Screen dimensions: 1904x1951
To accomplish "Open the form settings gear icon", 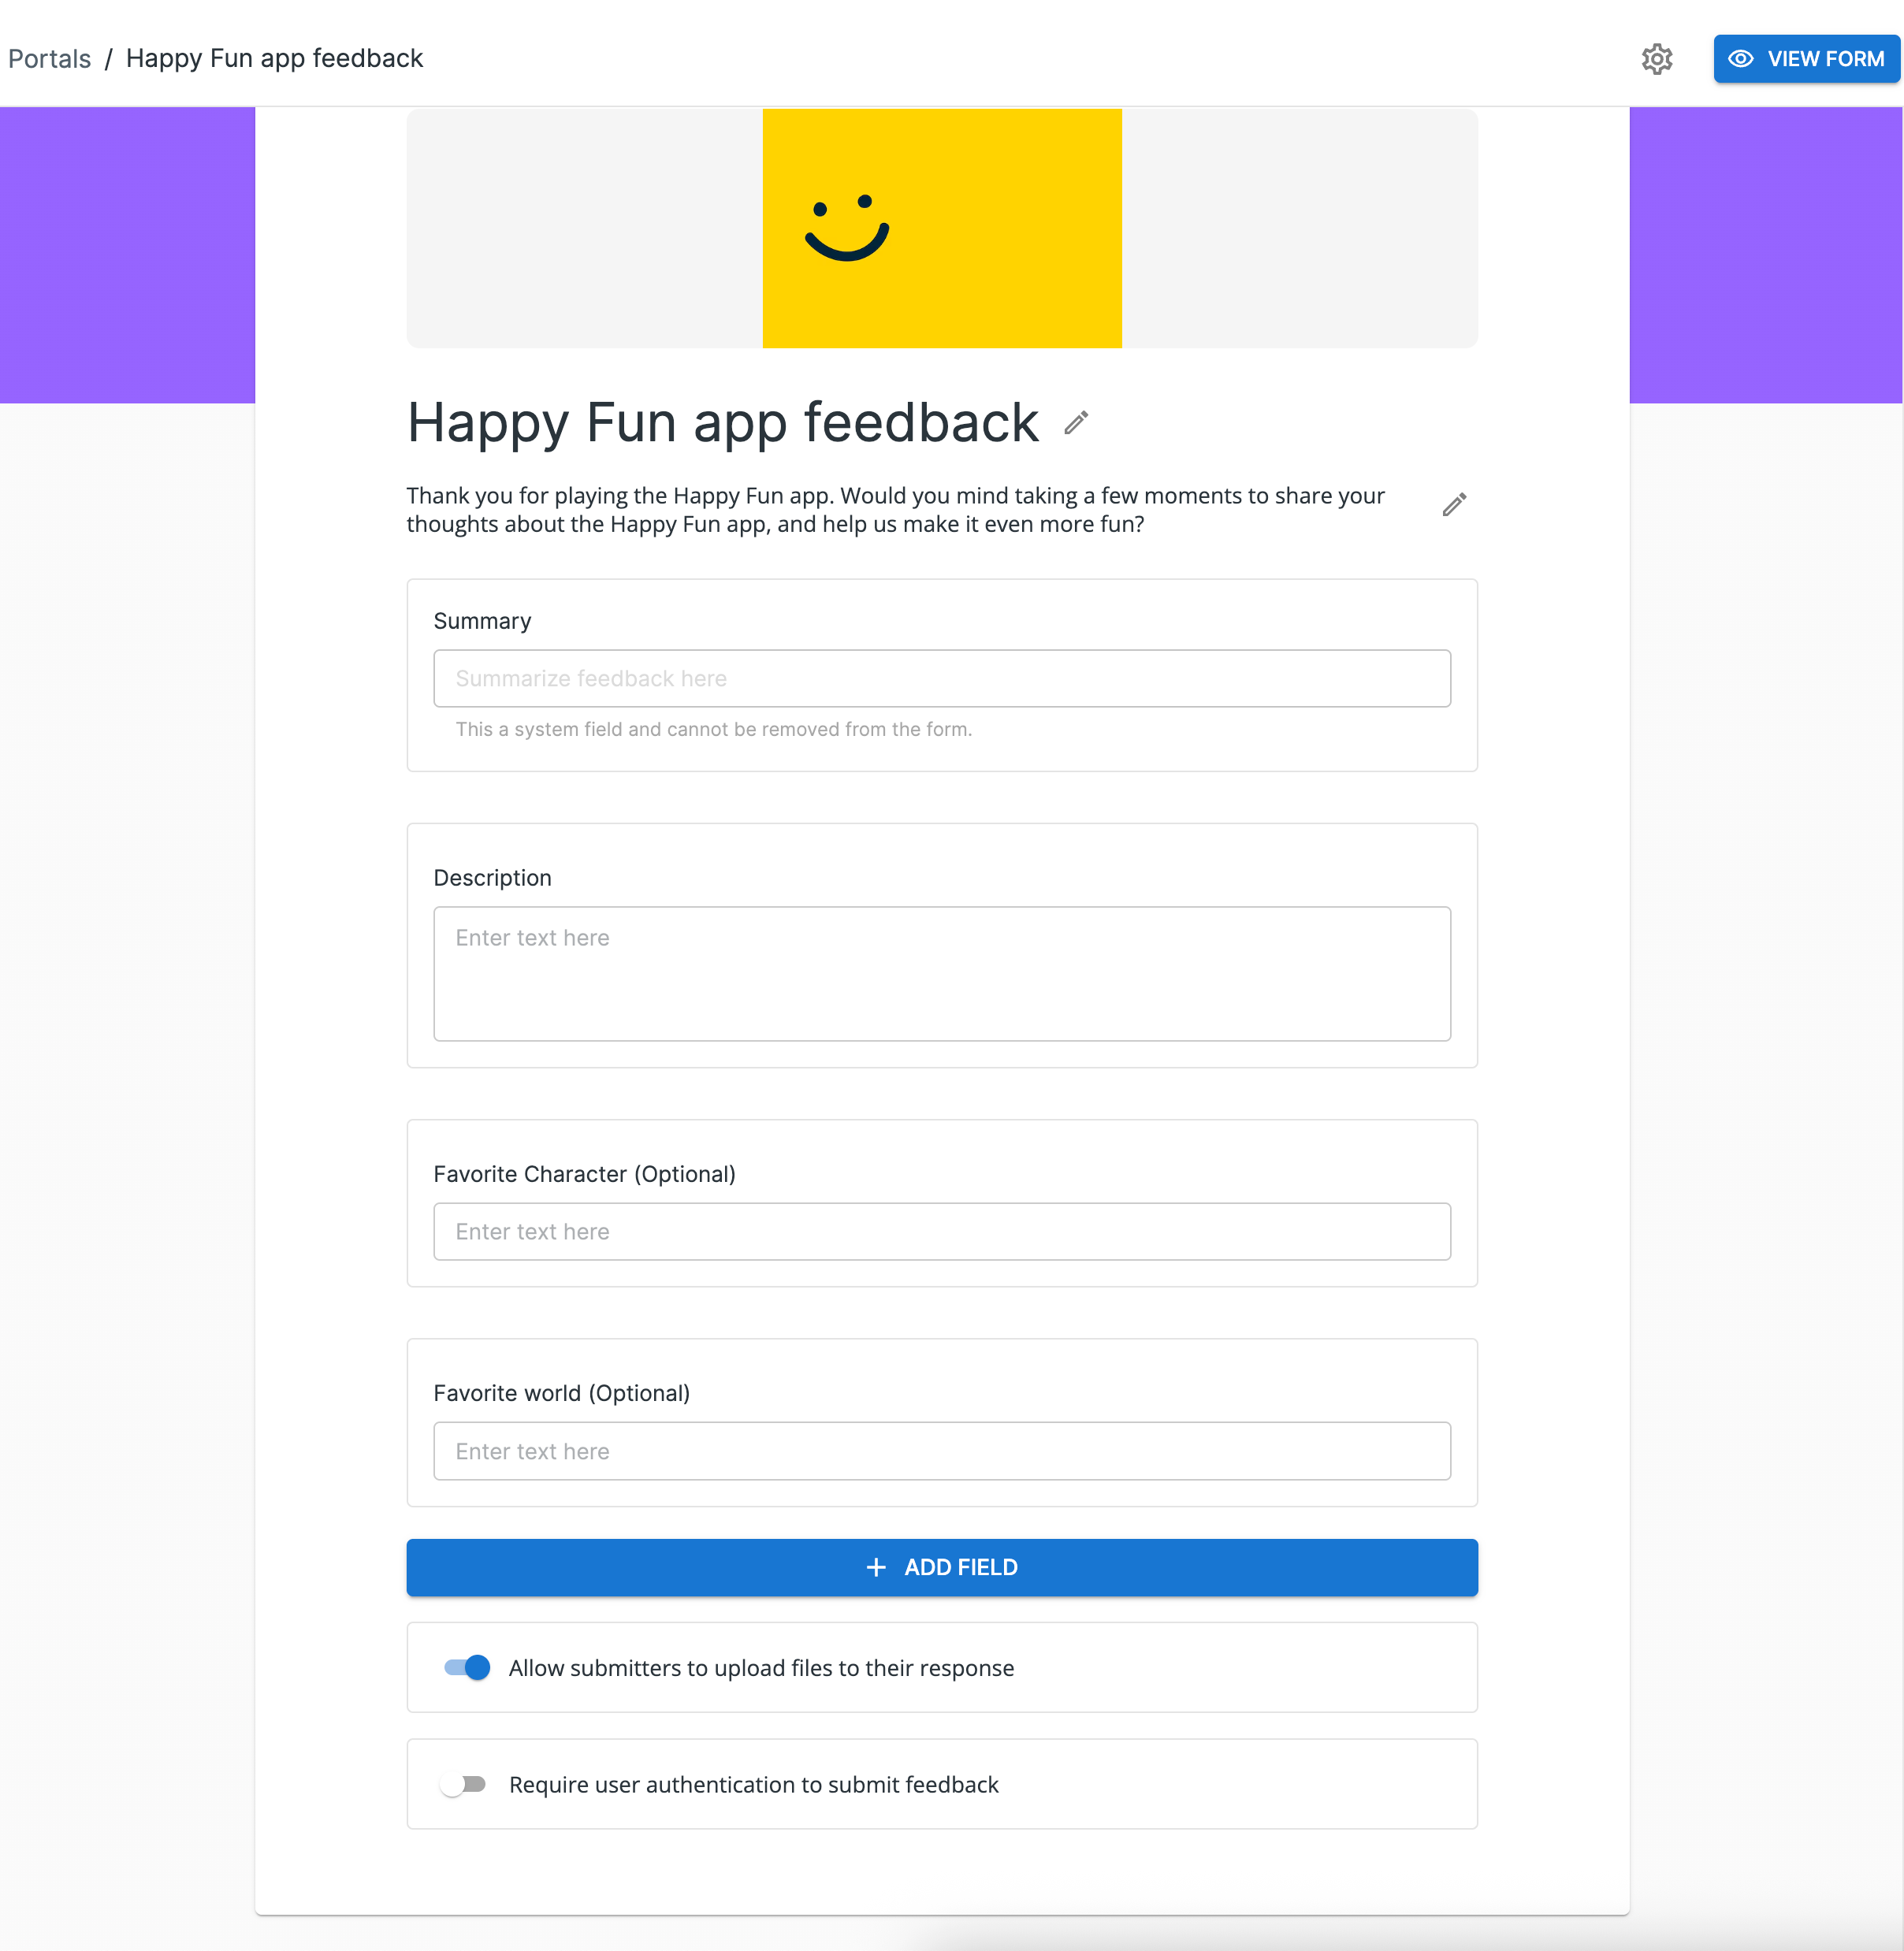I will coord(1656,59).
